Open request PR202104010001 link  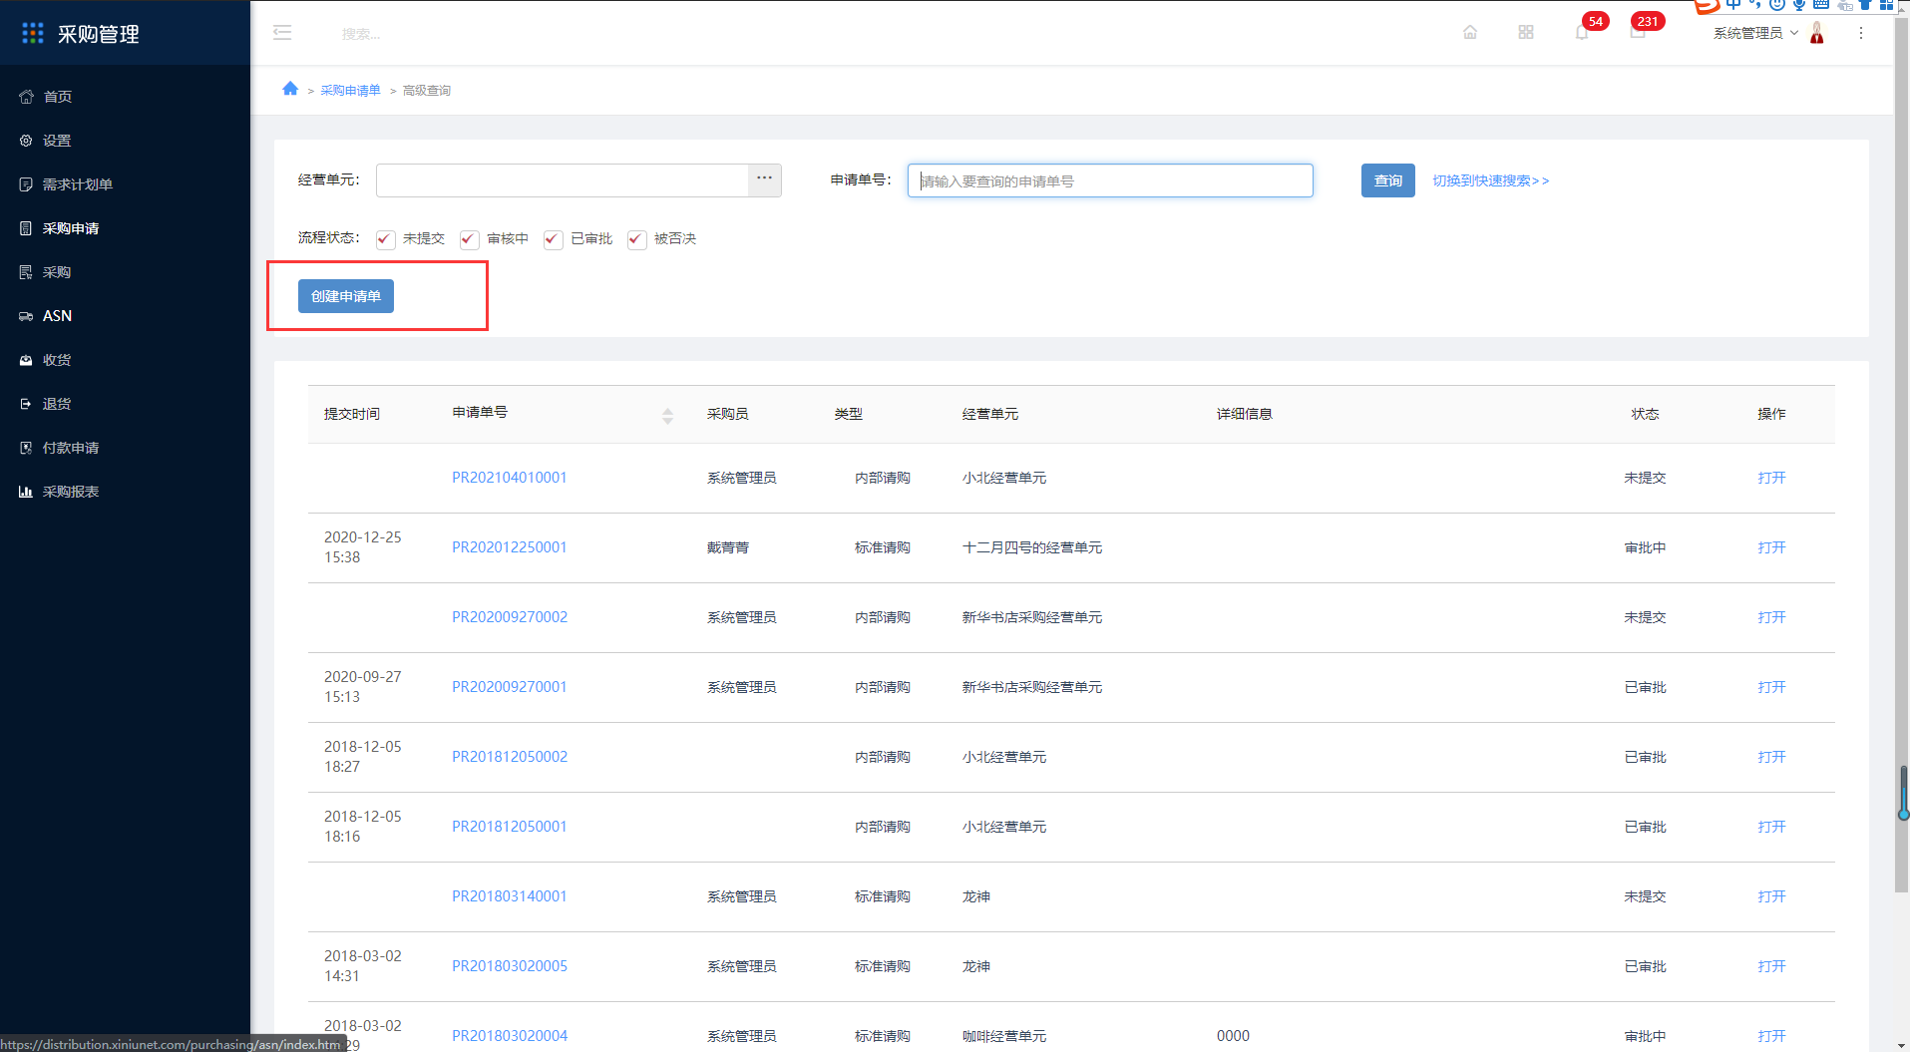click(509, 478)
